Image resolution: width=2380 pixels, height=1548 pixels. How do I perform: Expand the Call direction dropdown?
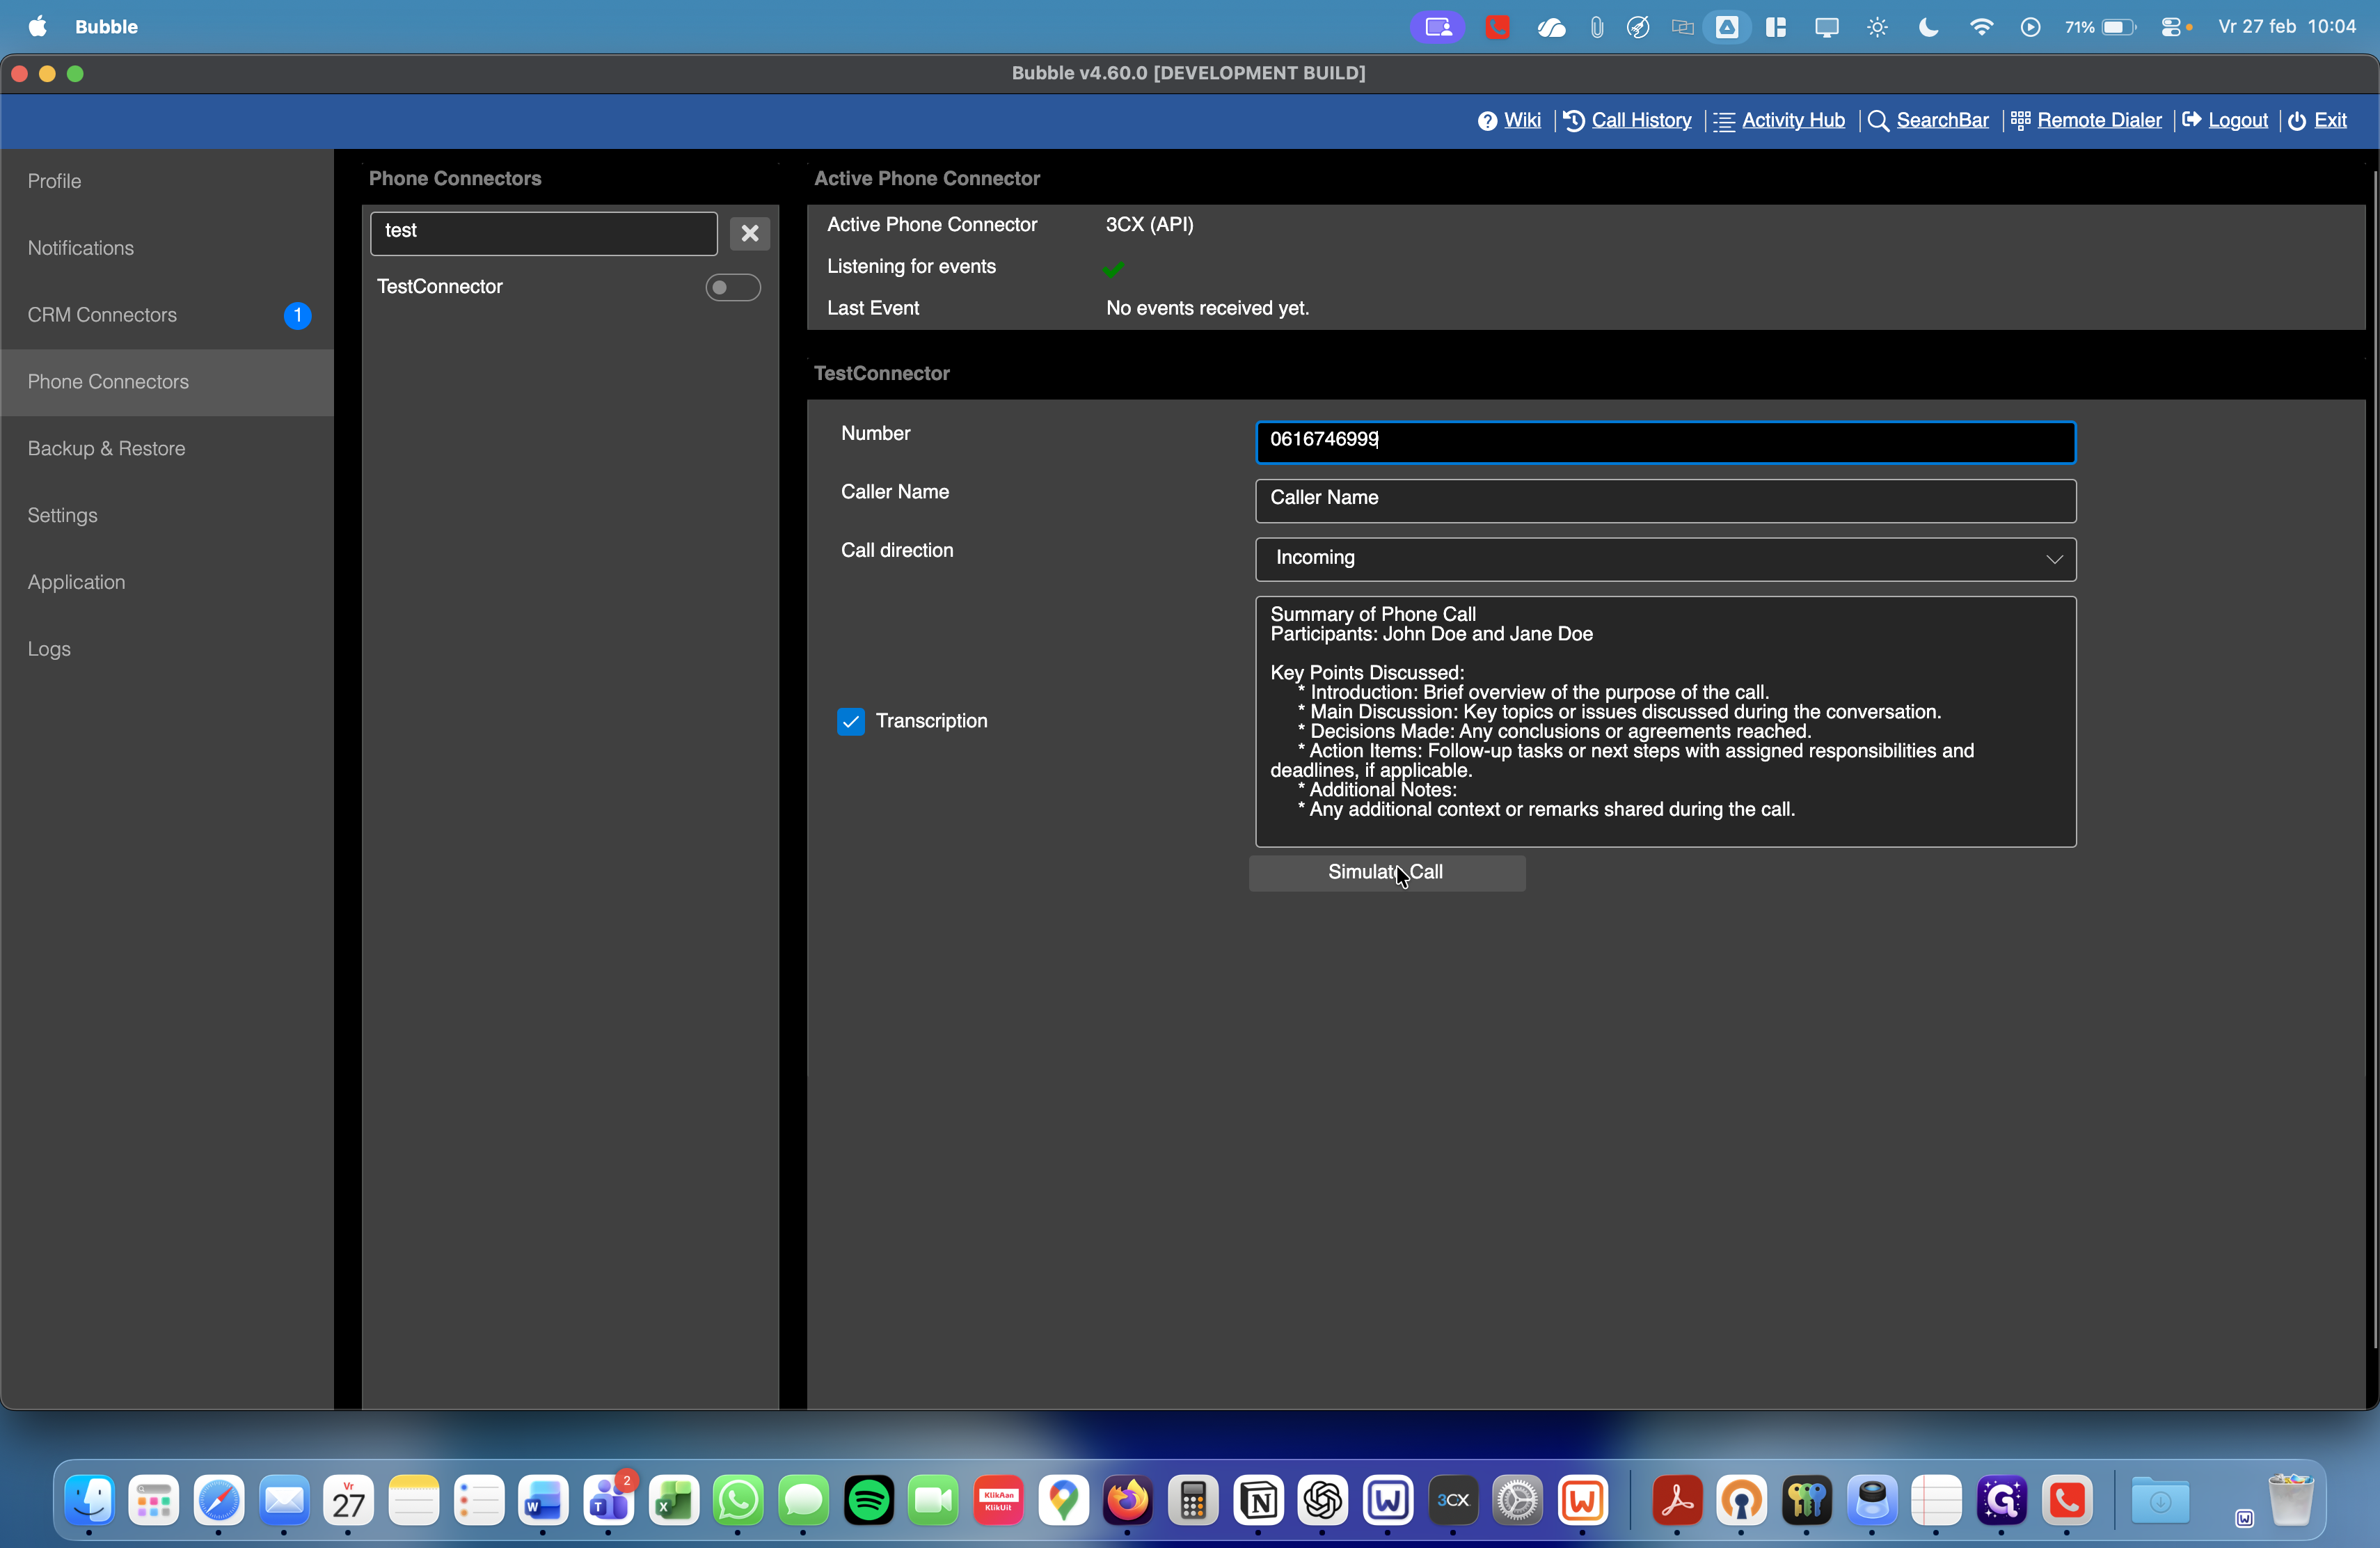click(1664, 559)
